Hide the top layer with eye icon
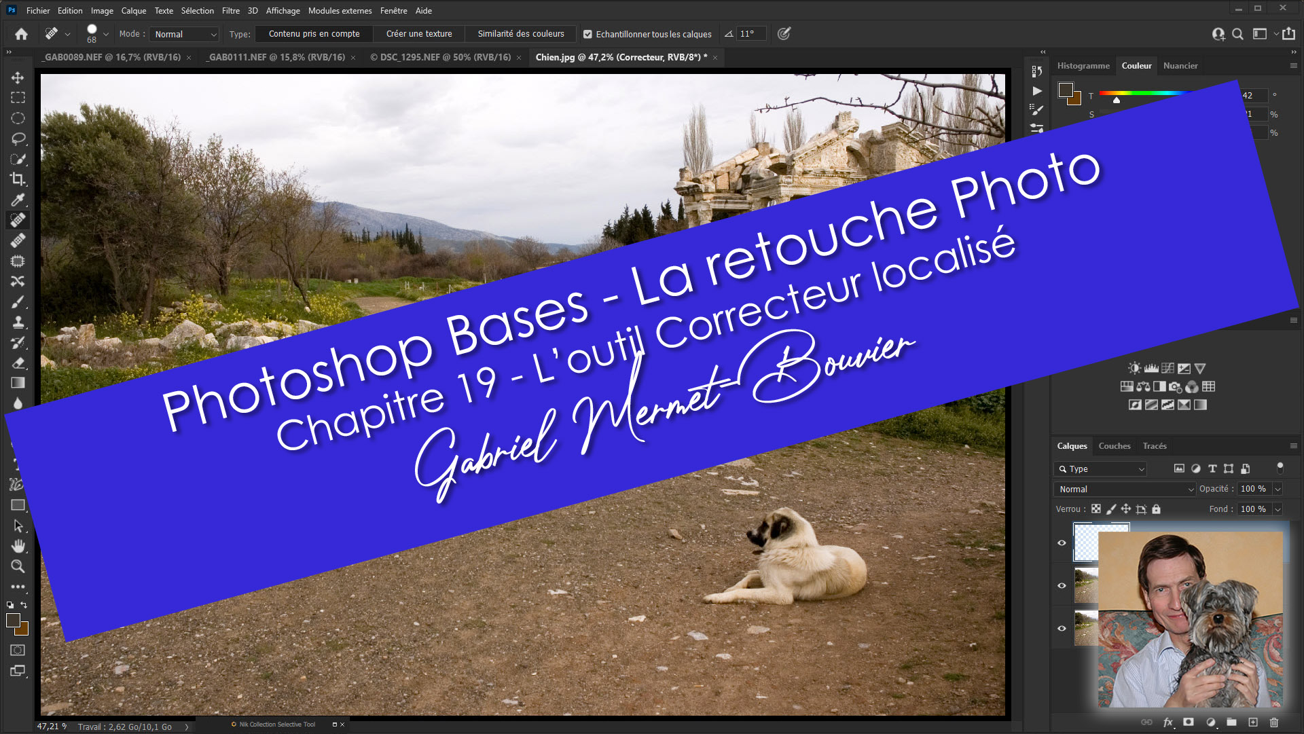 1062,543
